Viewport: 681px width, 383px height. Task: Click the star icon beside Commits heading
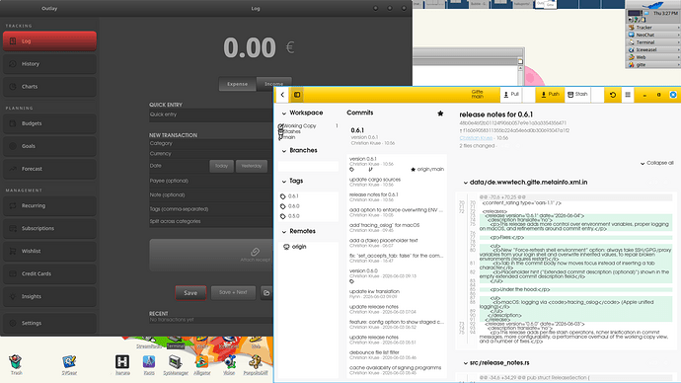[x=440, y=114]
